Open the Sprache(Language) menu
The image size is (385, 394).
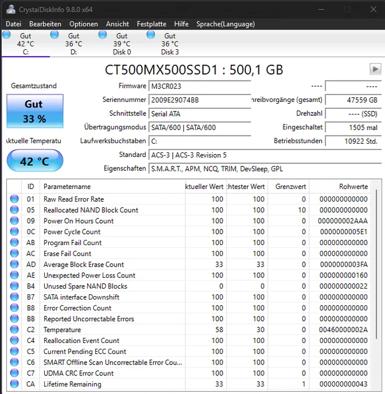coord(226,24)
